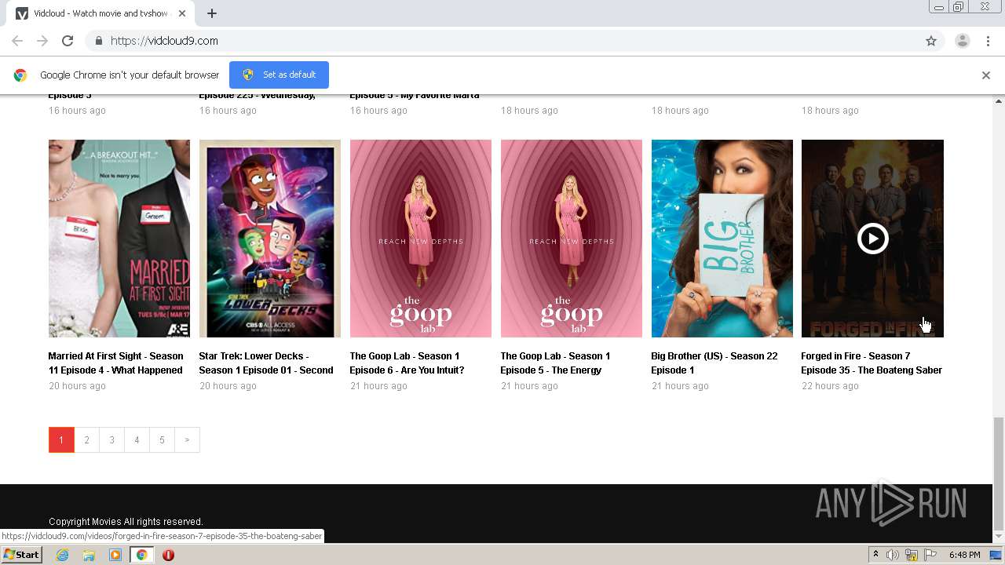Click the padlock site info icon
The image size is (1005, 565).
pos(98,41)
